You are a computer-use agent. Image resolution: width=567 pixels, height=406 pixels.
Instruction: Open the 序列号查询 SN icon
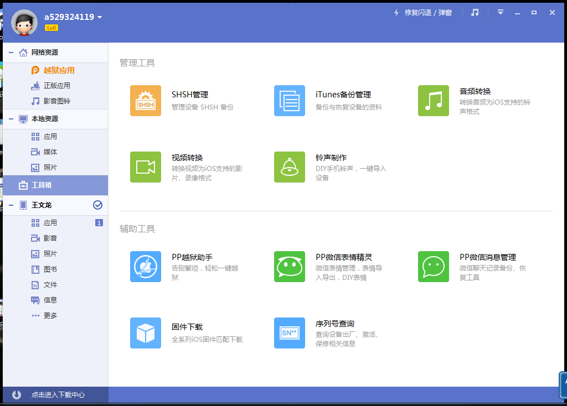click(290, 333)
